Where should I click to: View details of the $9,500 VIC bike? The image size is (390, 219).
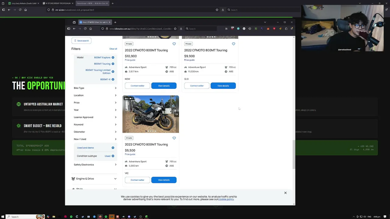coord(164,180)
